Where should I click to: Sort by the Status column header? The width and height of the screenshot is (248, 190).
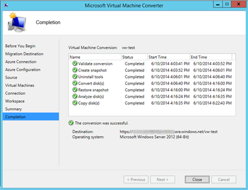point(134,57)
